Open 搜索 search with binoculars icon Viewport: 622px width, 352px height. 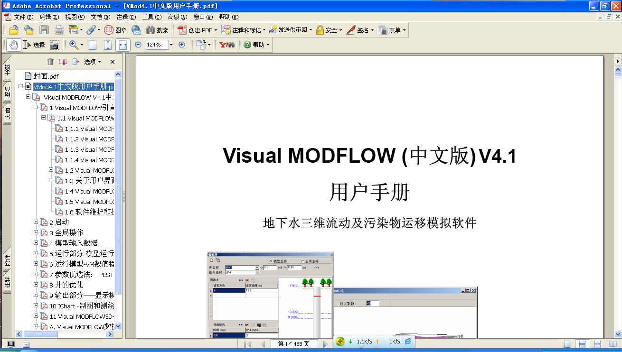point(157,30)
